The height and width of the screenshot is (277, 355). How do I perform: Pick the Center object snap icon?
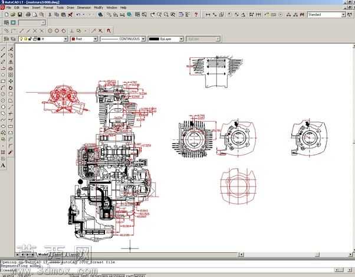coord(50,31)
